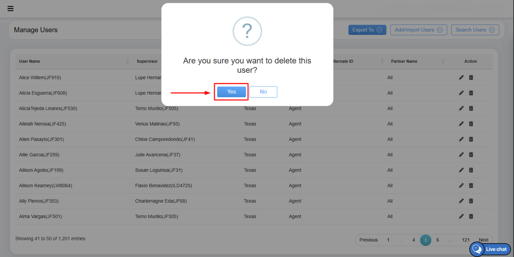Expand the Search Users dropdown
Screen dimensions: 514x257
[475, 30]
